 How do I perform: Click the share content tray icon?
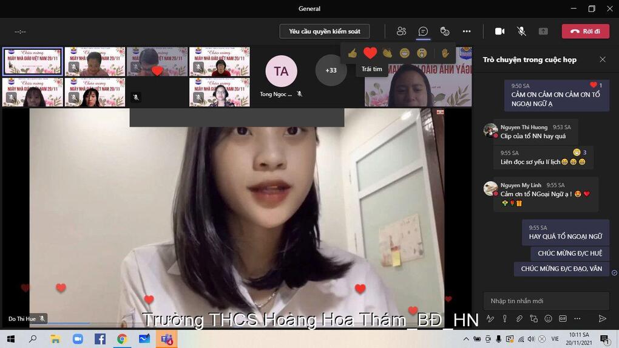pyautogui.click(x=543, y=31)
